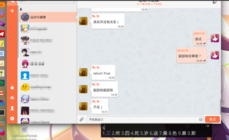Click the contacts filter person icon above chat list

pos(21,9)
